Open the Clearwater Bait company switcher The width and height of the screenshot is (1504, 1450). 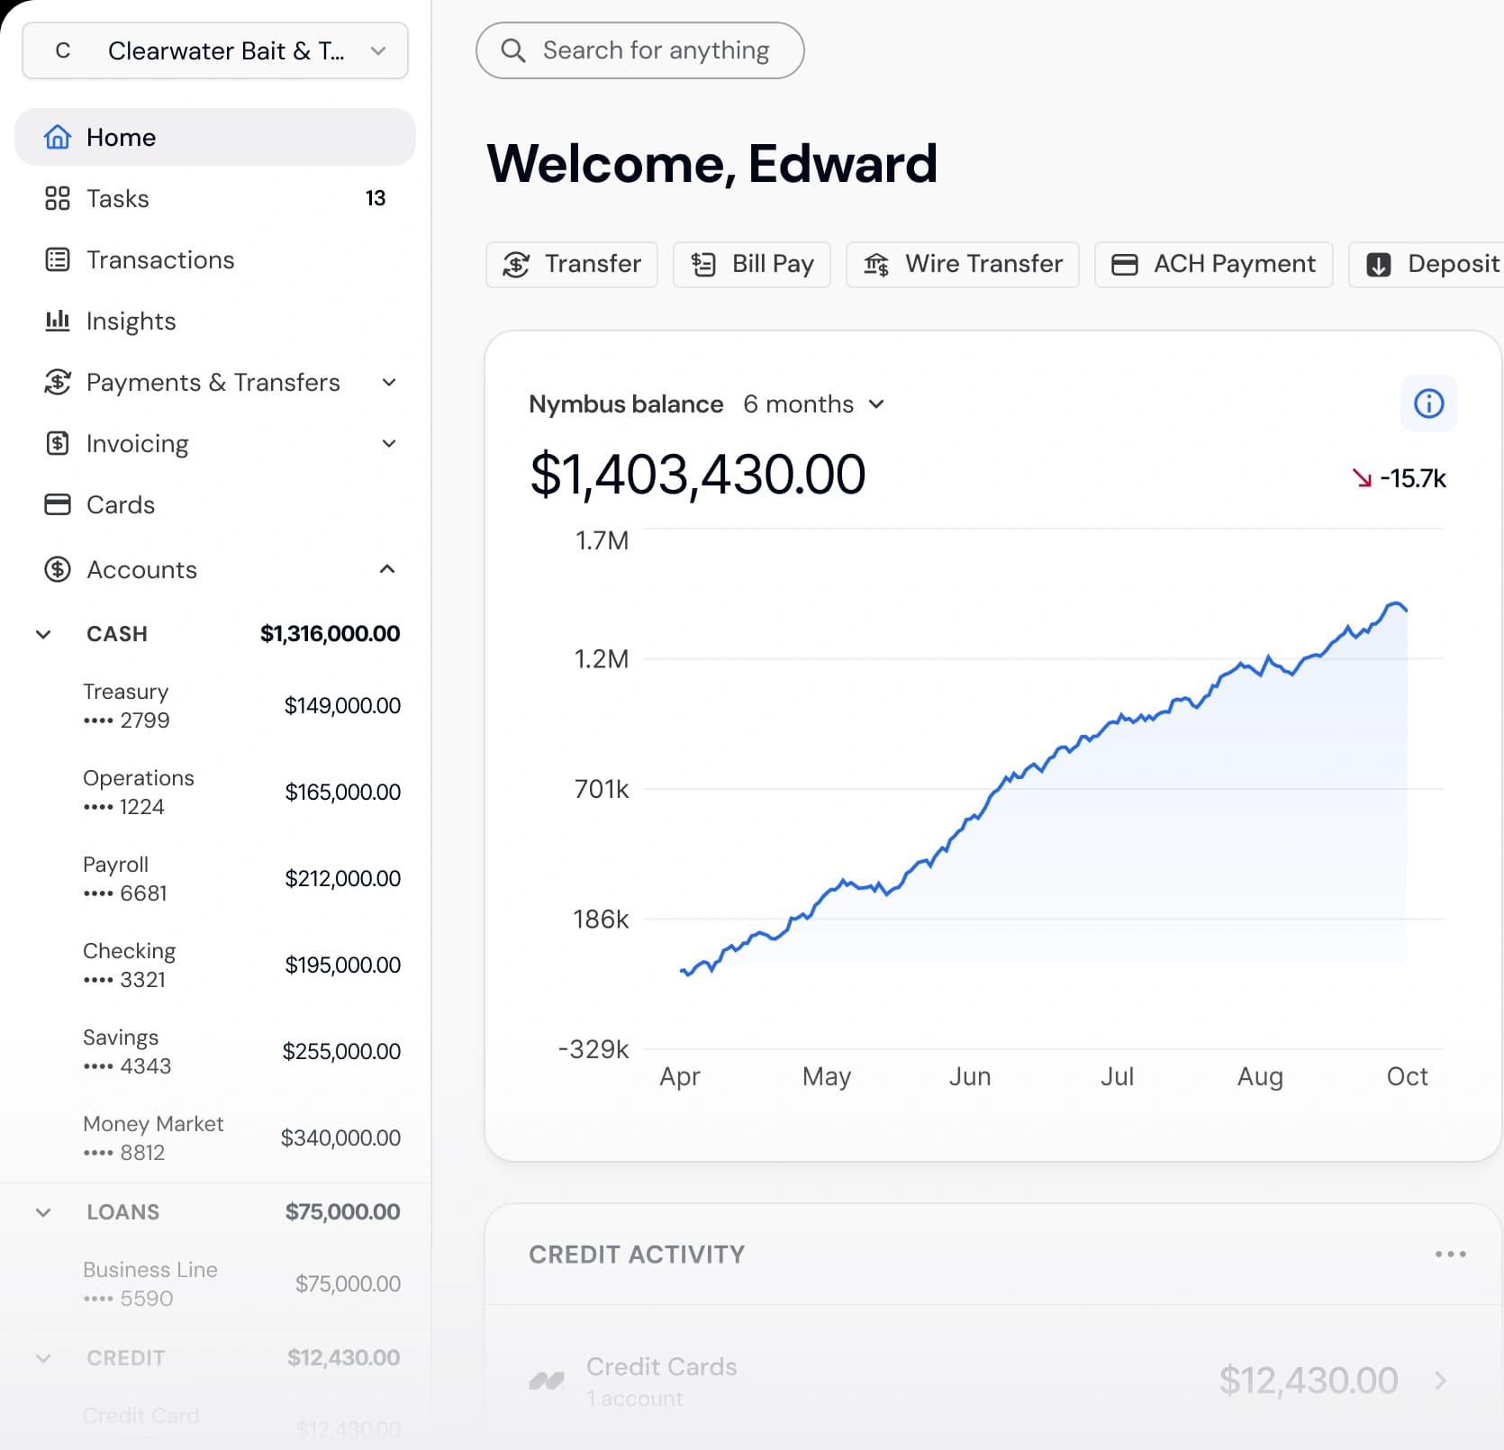(215, 50)
